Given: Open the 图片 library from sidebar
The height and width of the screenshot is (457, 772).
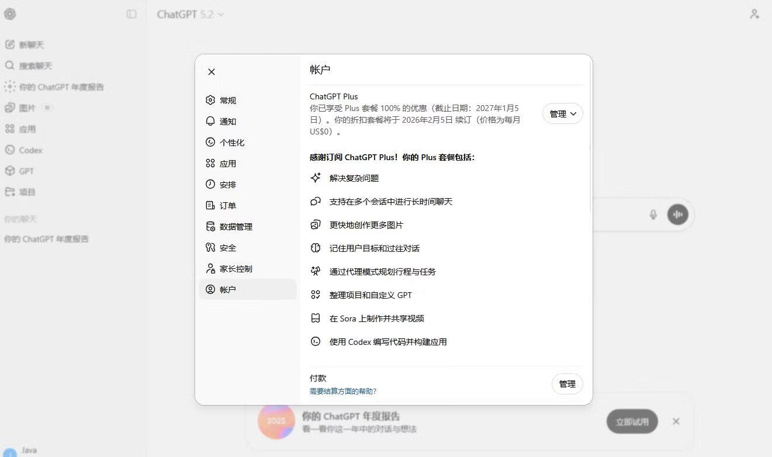Looking at the screenshot, I should pyautogui.click(x=27, y=108).
